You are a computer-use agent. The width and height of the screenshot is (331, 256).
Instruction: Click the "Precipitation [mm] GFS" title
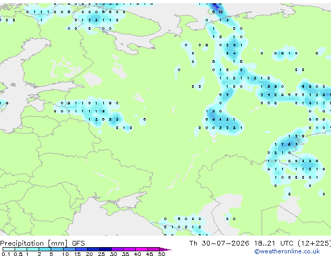click(x=42, y=243)
